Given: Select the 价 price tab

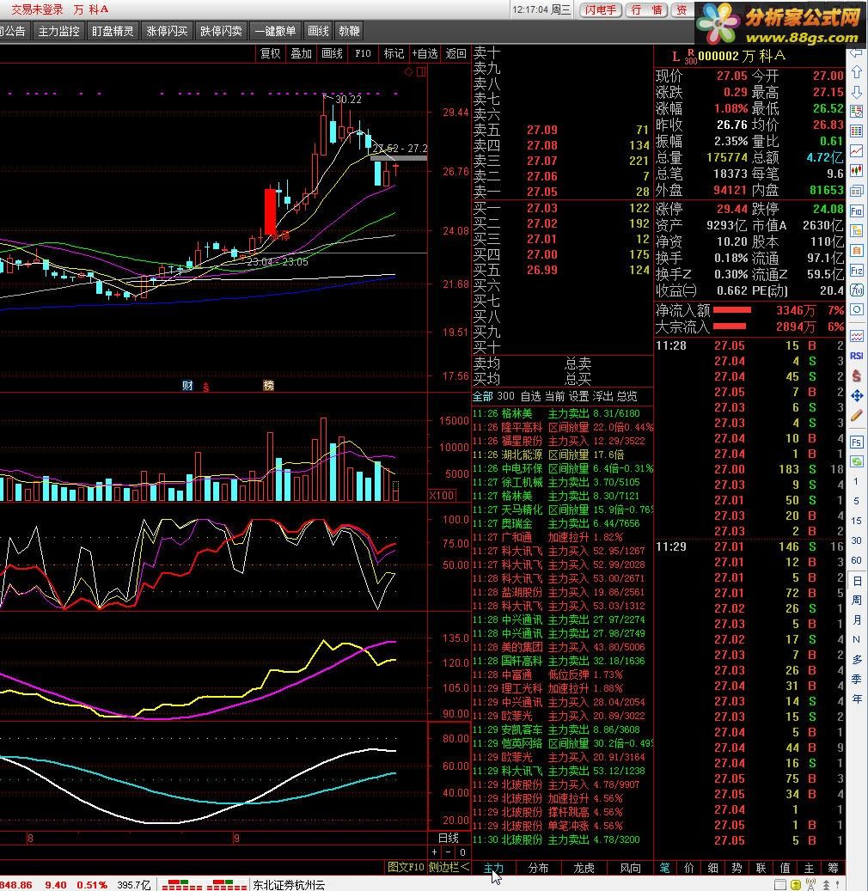Looking at the screenshot, I should (x=689, y=868).
